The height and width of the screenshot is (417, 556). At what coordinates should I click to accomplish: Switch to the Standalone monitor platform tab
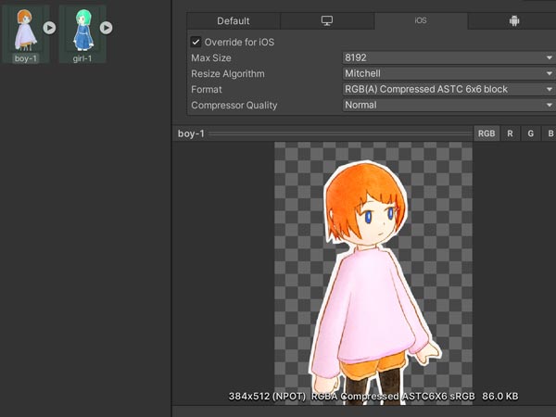pyautogui.click(x=326, y=21)
